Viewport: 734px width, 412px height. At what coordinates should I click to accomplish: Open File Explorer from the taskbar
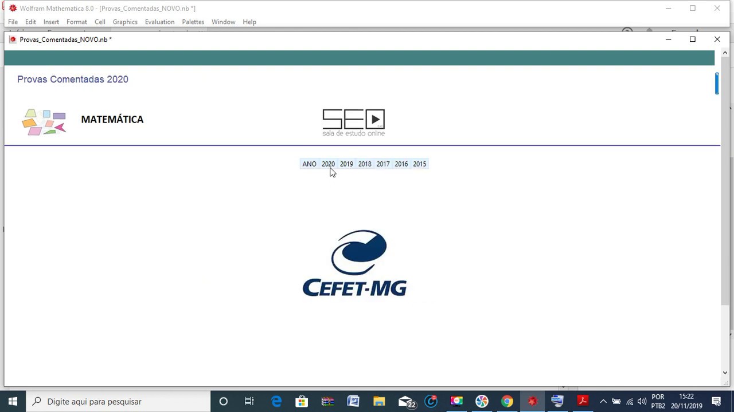coord(379,401)
